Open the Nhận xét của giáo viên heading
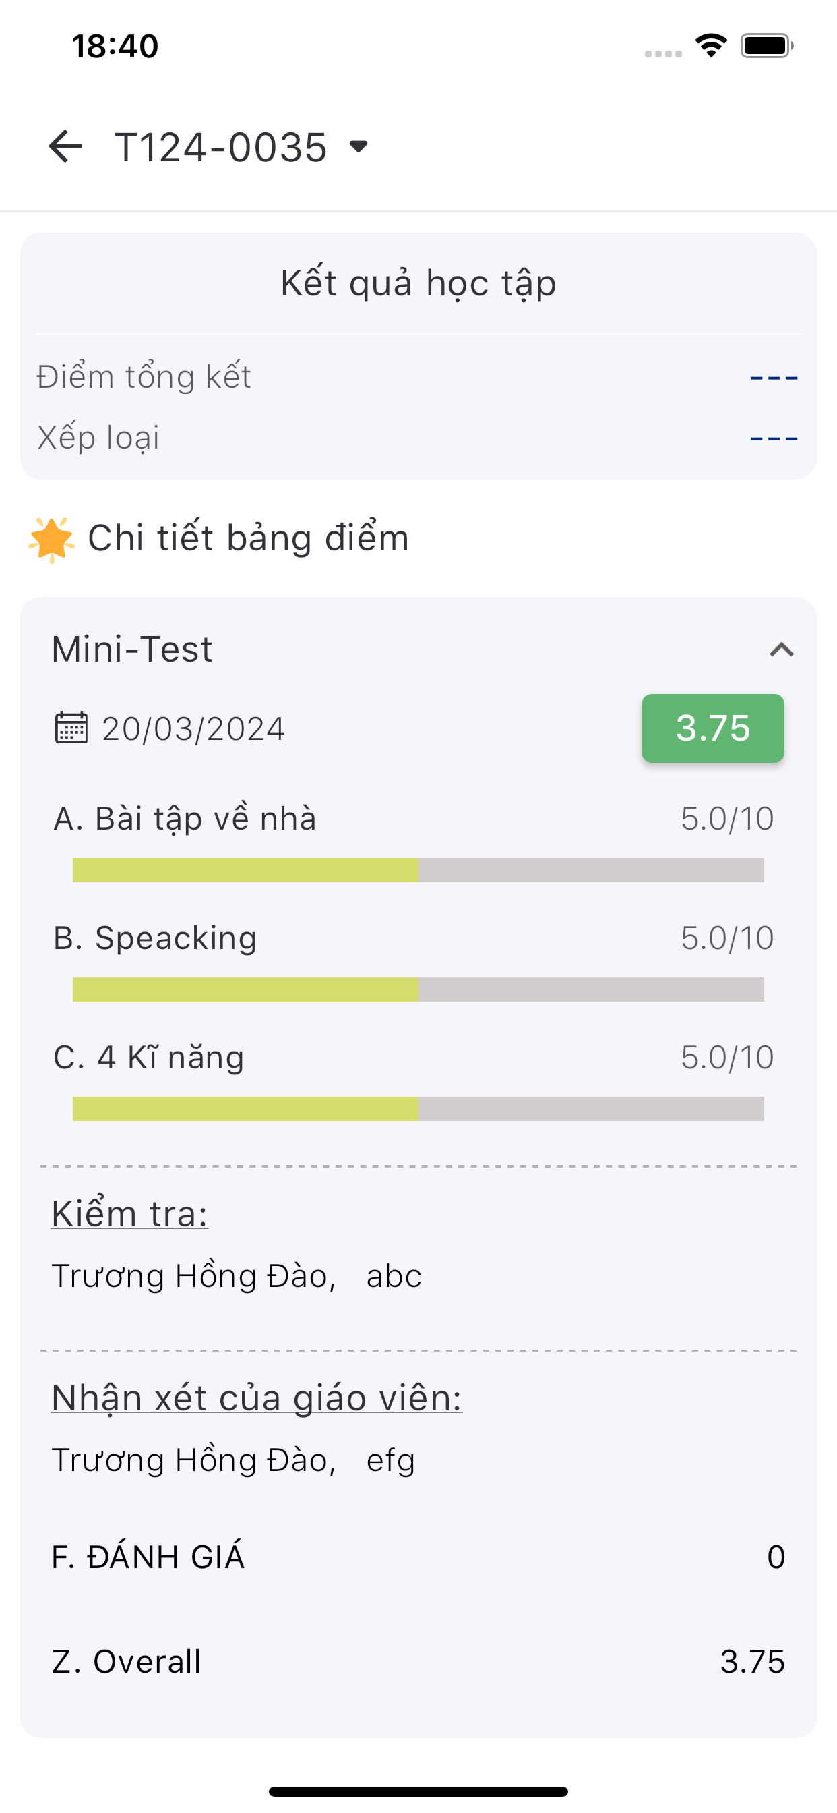This screenshot has width=837, height=1813. 257,1397
